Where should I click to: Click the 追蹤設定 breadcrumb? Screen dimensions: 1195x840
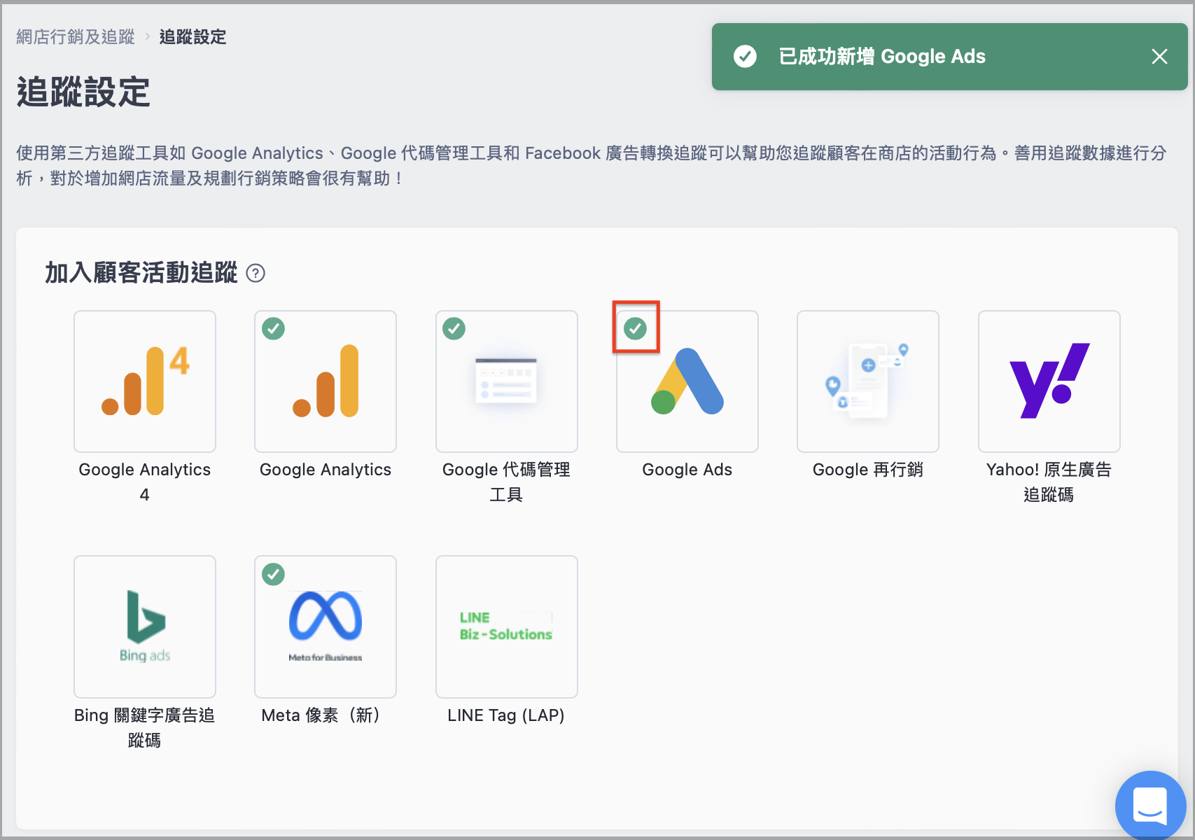tap(193, 37)
